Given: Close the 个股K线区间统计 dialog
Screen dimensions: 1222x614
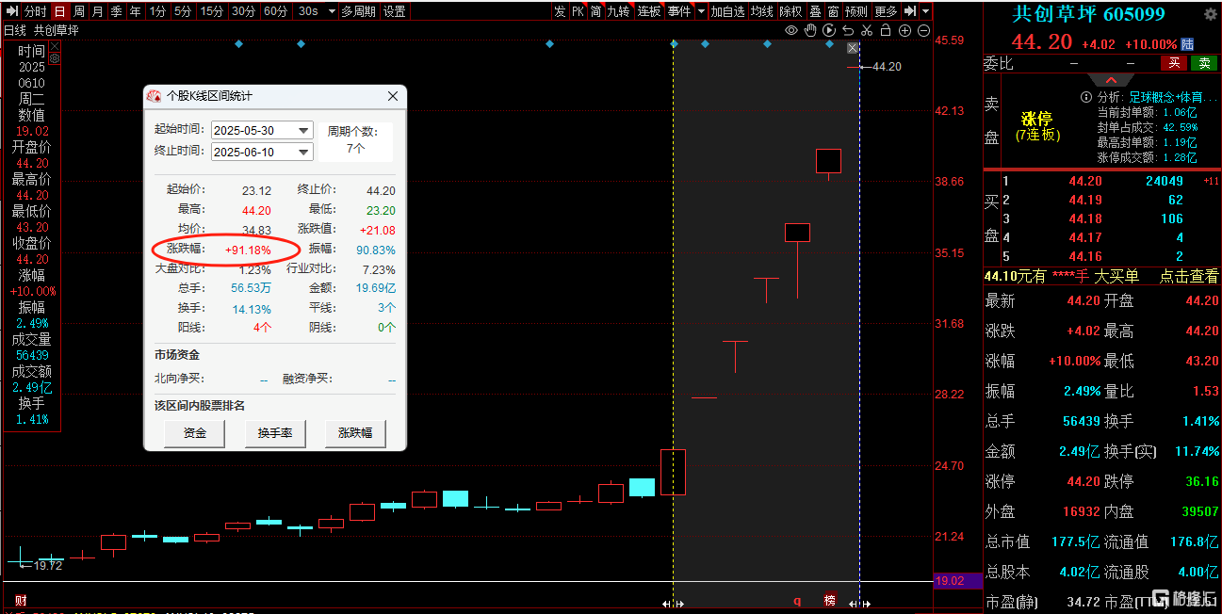Looking at the screenshot, I should pyautogui.click(x=393, y=97).
